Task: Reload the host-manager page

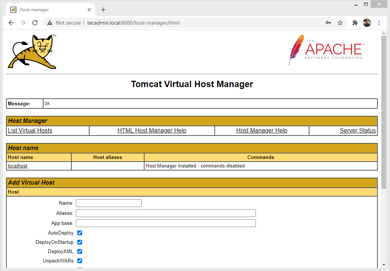Action: pos(35,23)
